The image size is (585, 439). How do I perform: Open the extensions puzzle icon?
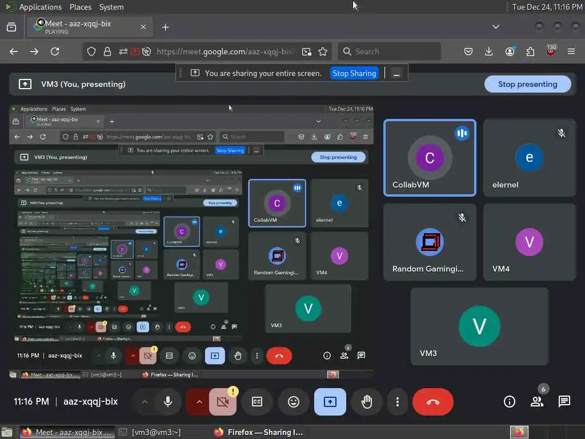point(530,51)
